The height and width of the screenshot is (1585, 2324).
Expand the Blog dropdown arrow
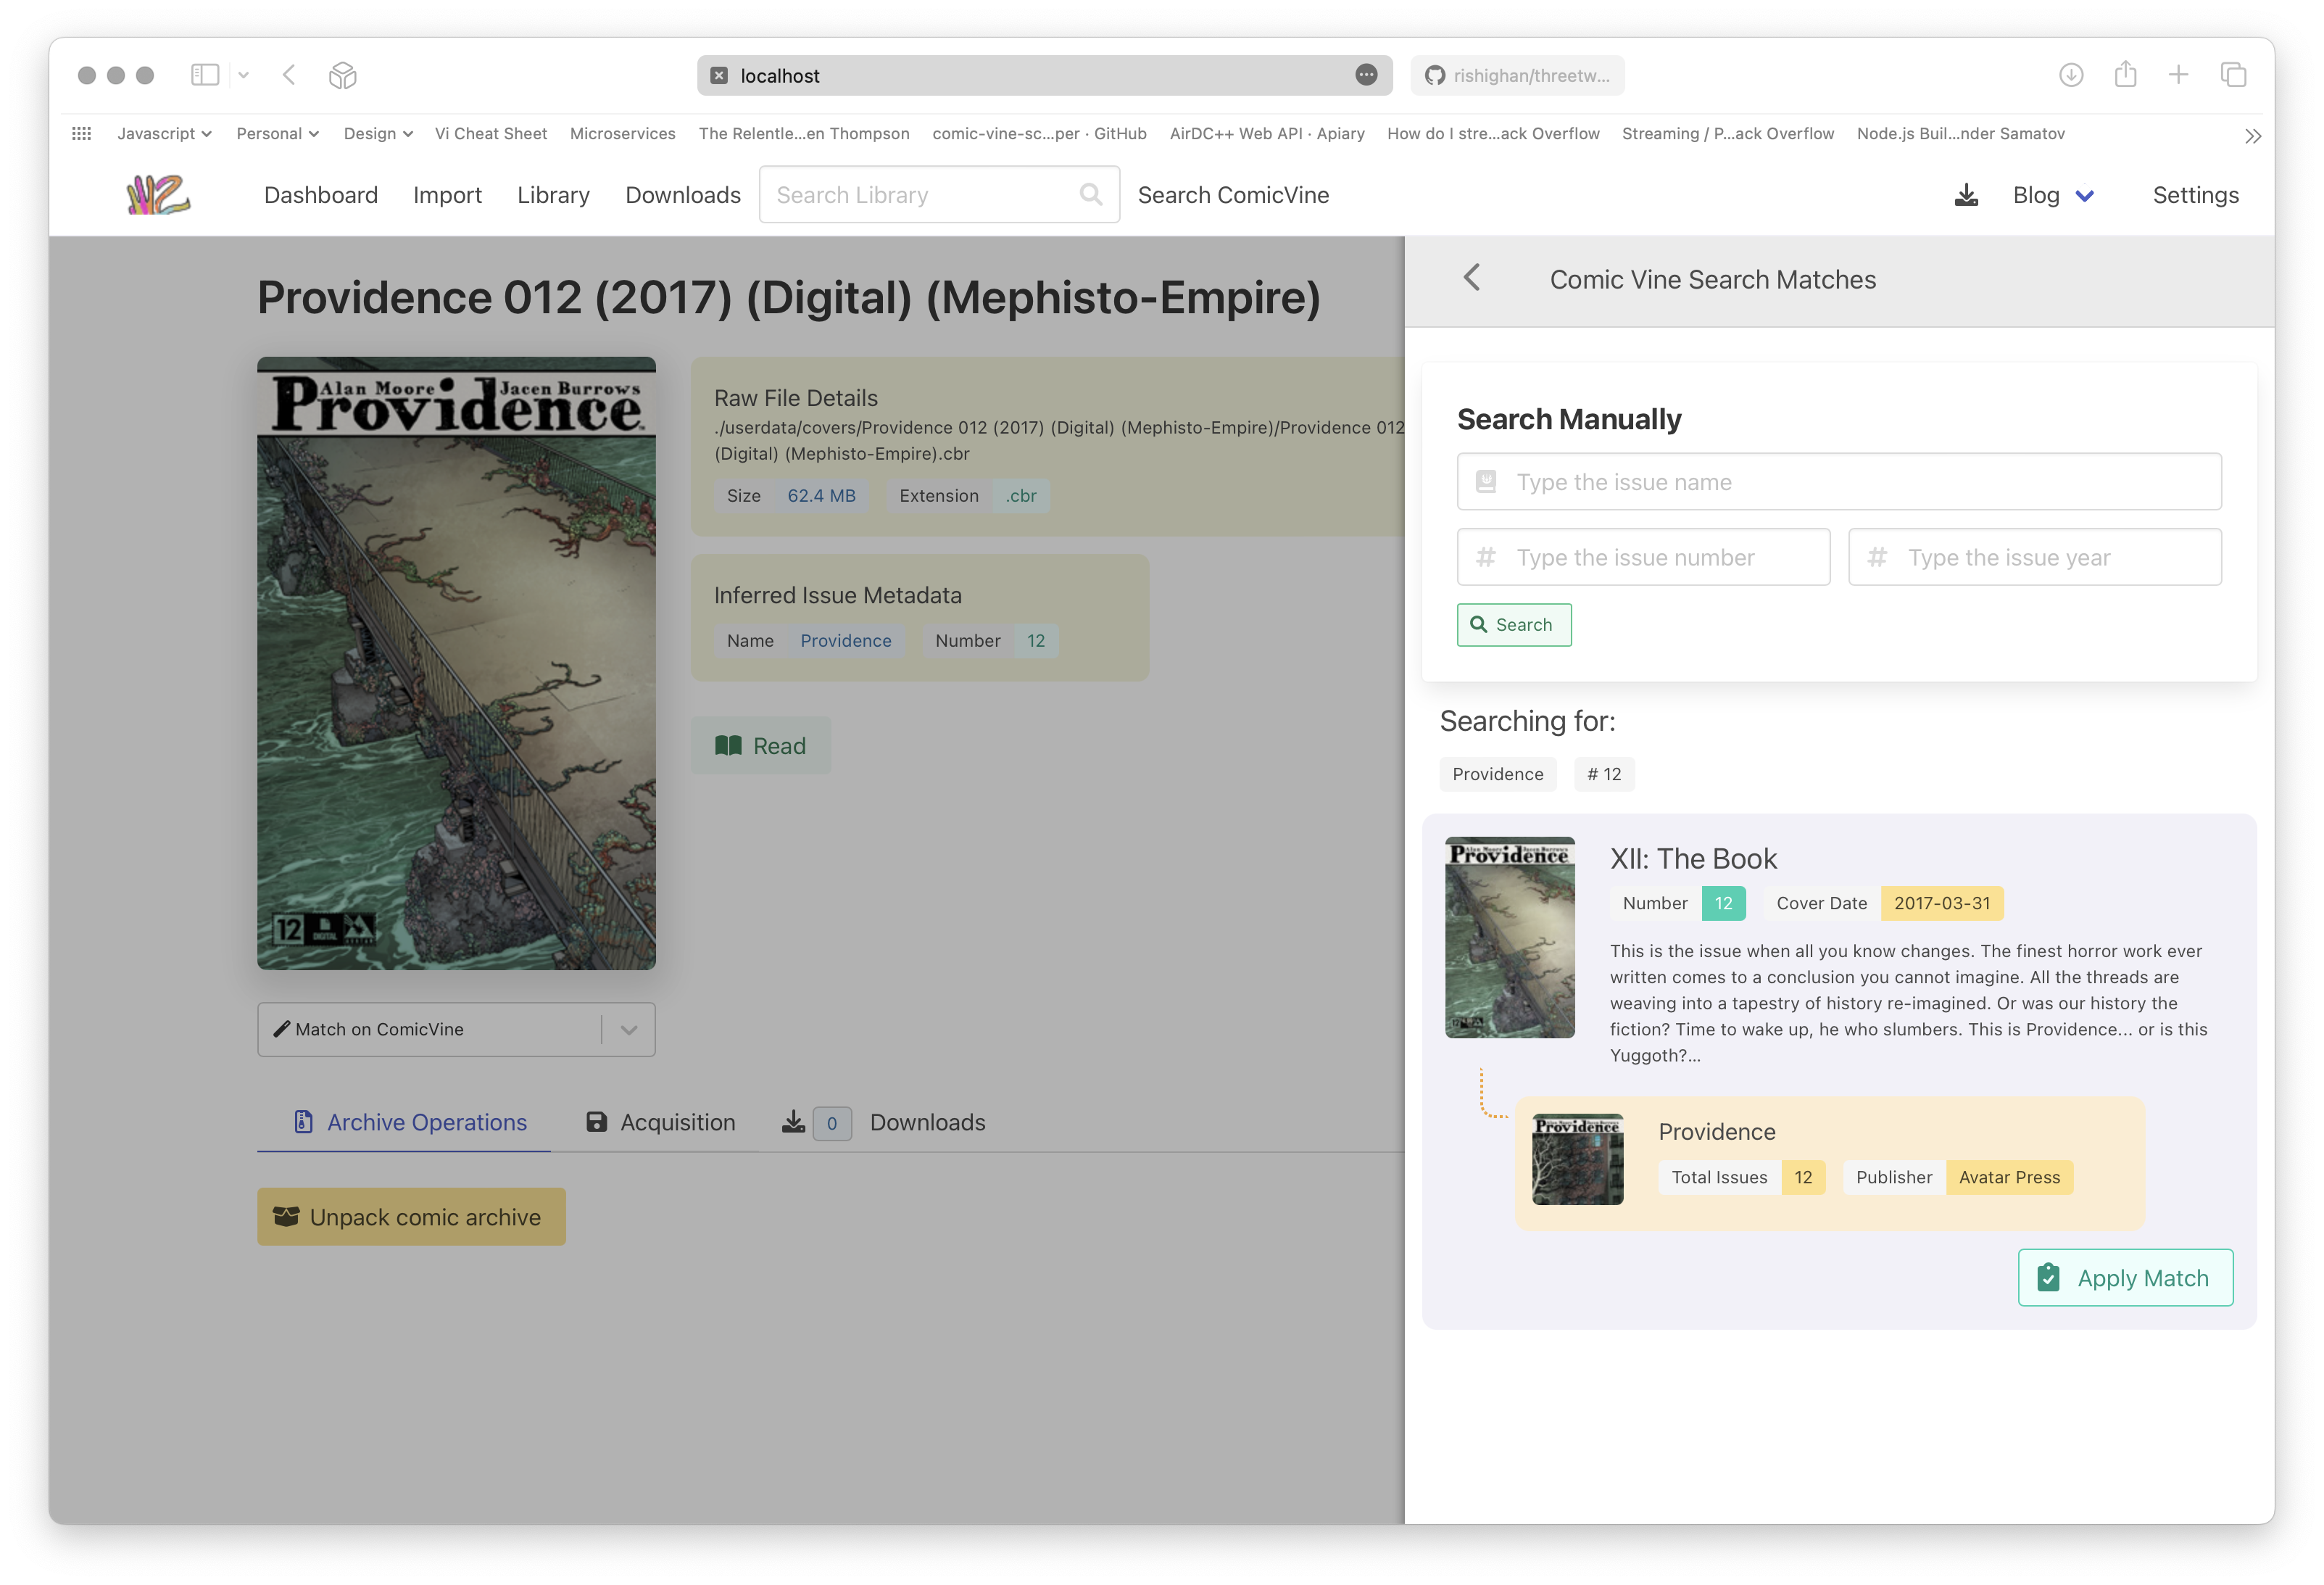[x=2084, y=196]
